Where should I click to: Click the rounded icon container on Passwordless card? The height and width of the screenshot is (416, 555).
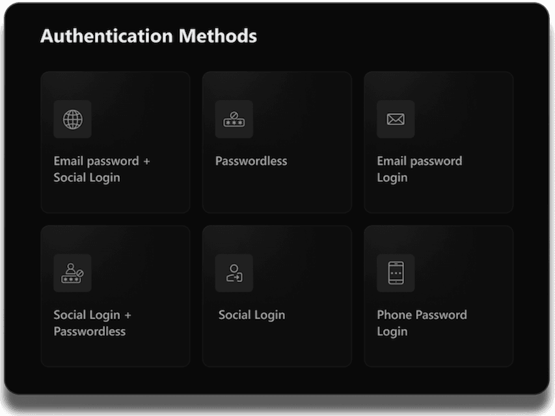pyautogui.click(x=234, y=119)
